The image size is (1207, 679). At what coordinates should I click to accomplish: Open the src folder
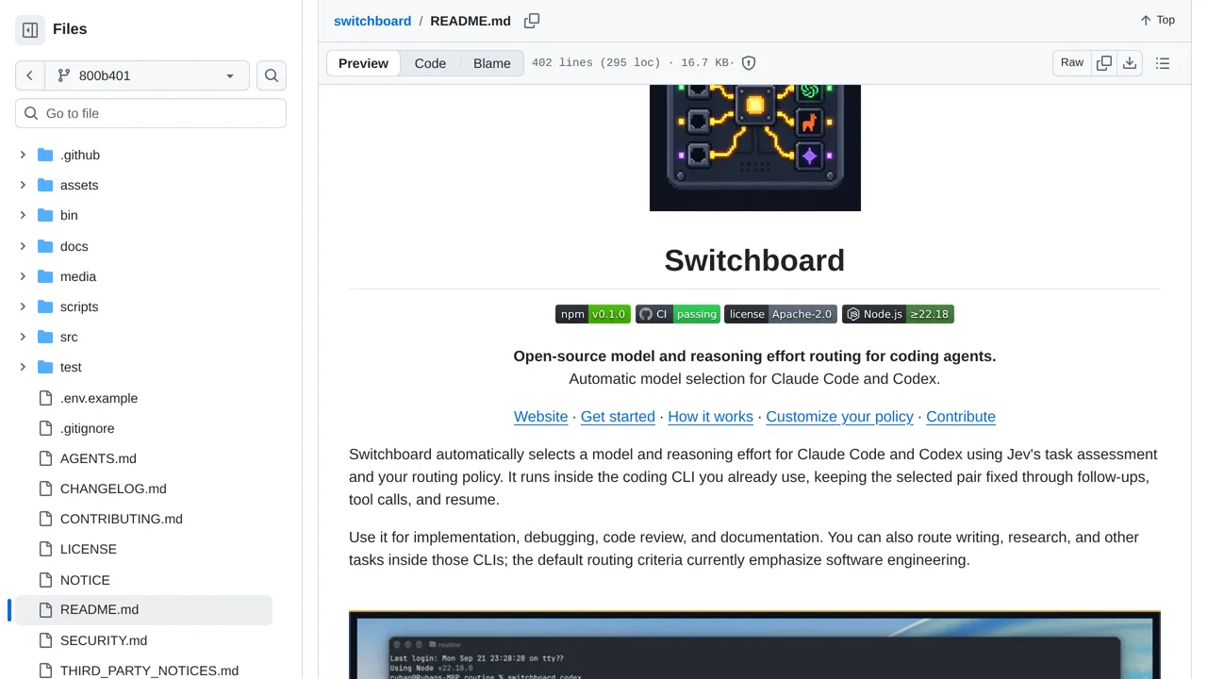(x=69, y=337)
